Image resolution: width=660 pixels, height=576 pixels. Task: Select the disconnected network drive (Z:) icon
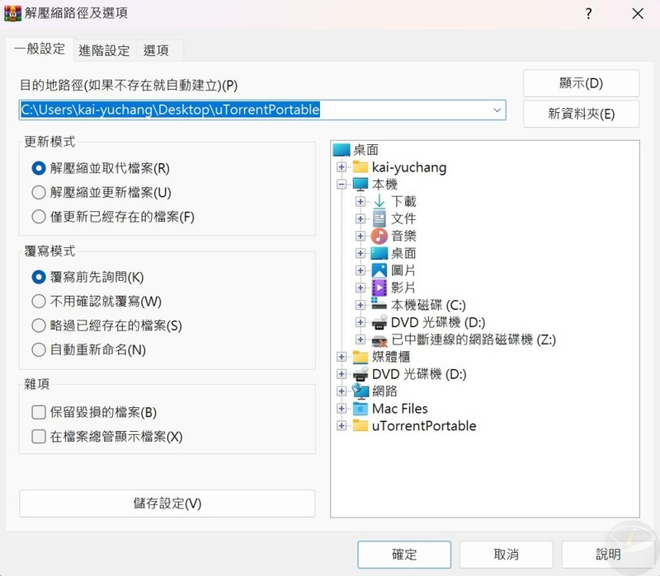pos(379,340)
